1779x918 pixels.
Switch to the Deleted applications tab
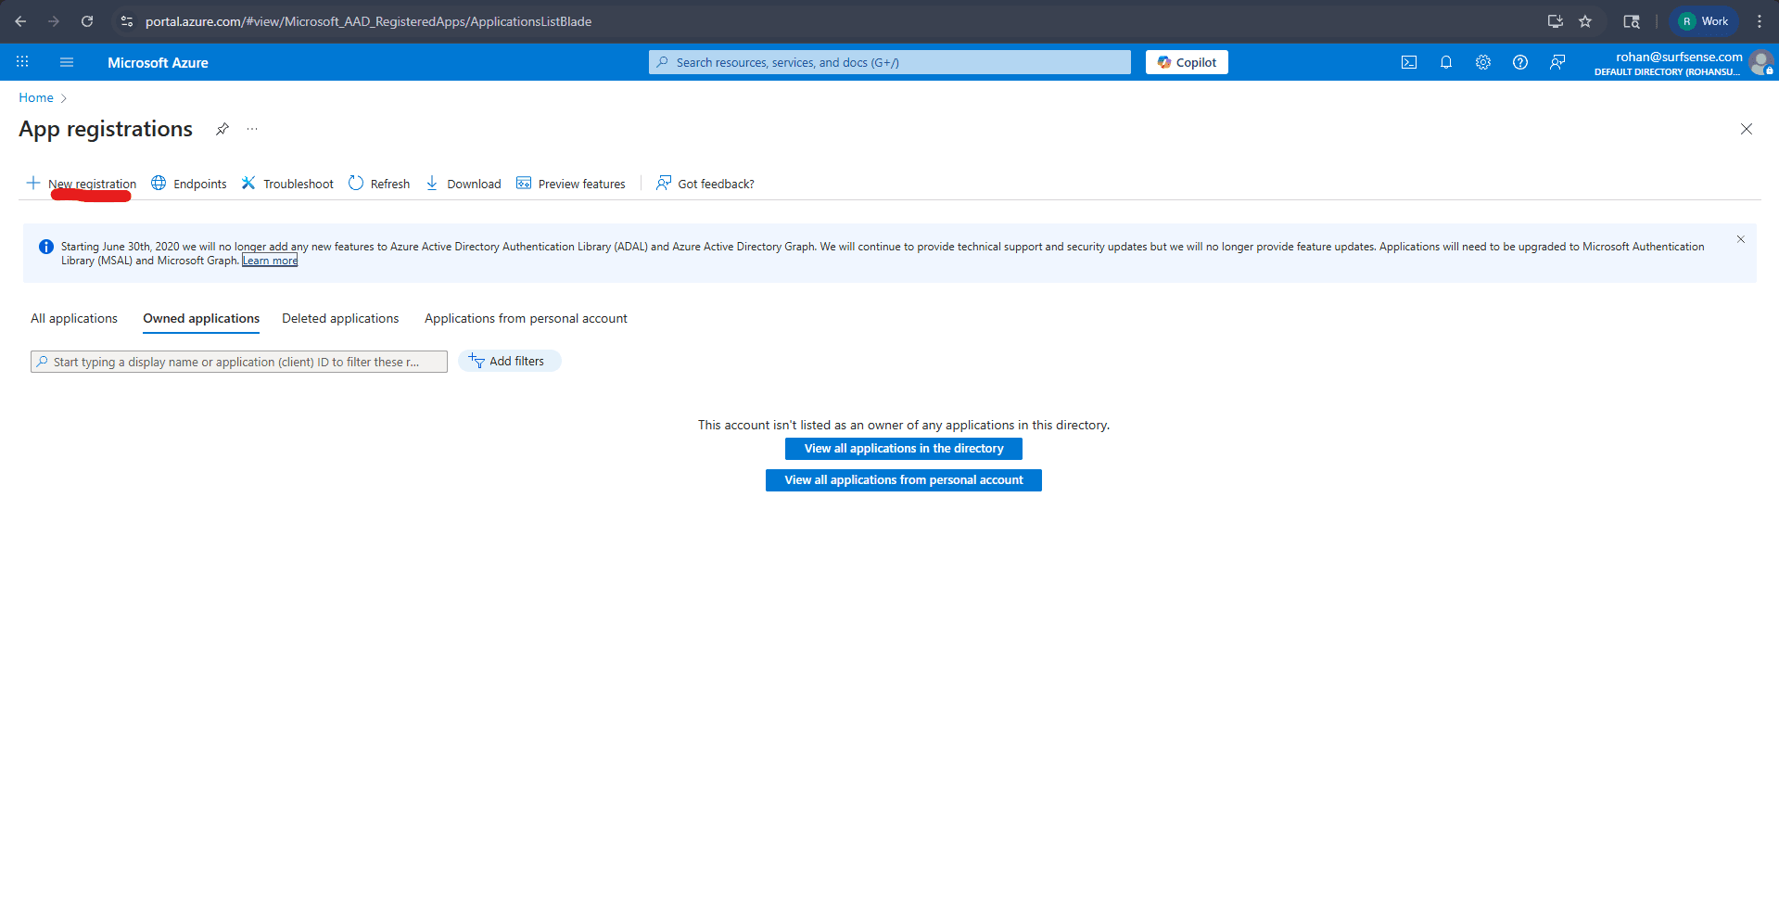pos(339,318)
